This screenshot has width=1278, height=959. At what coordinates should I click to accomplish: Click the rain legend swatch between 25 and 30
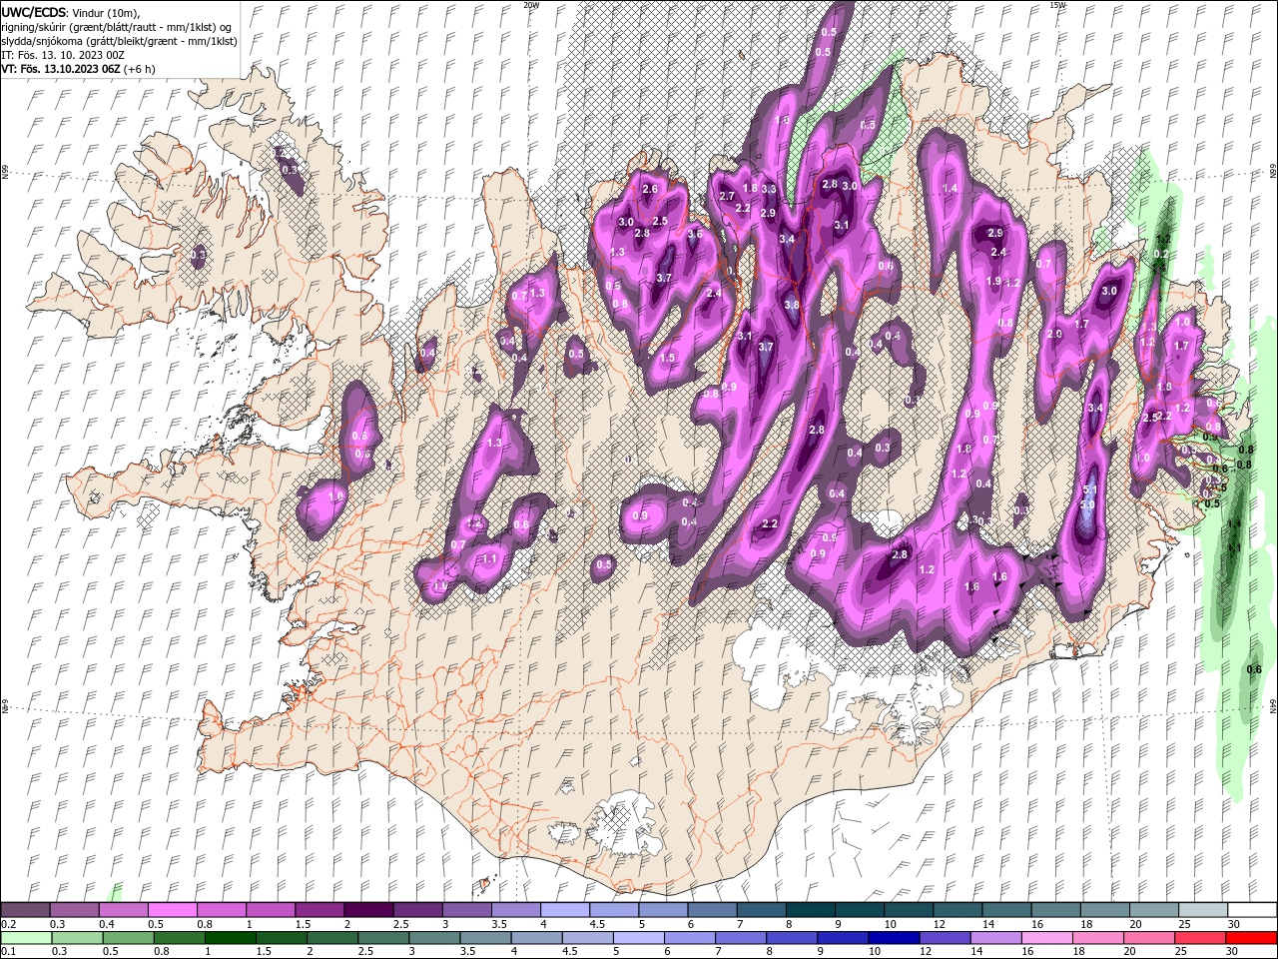(x=1202, y=938)
